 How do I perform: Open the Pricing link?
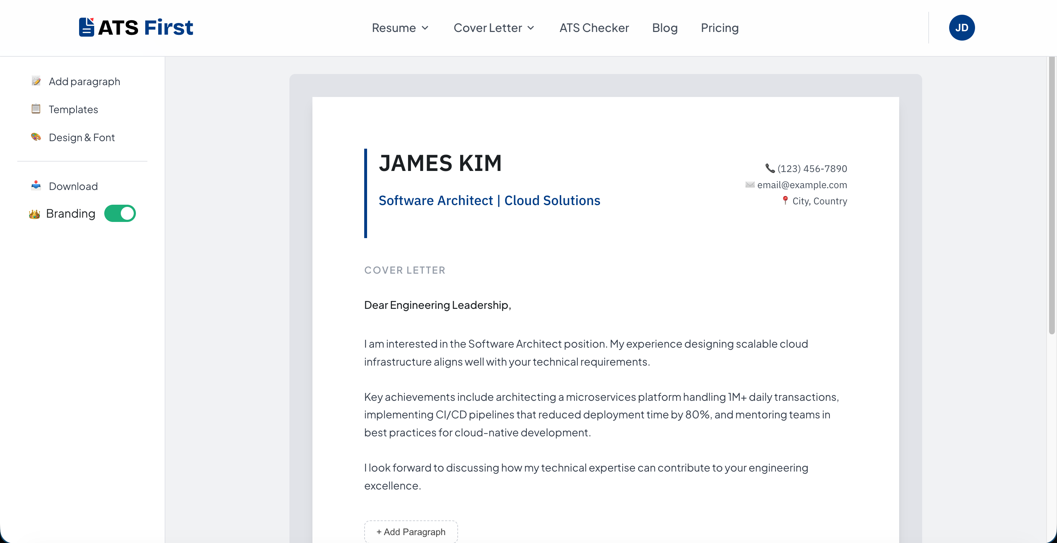tap(719, 28)
